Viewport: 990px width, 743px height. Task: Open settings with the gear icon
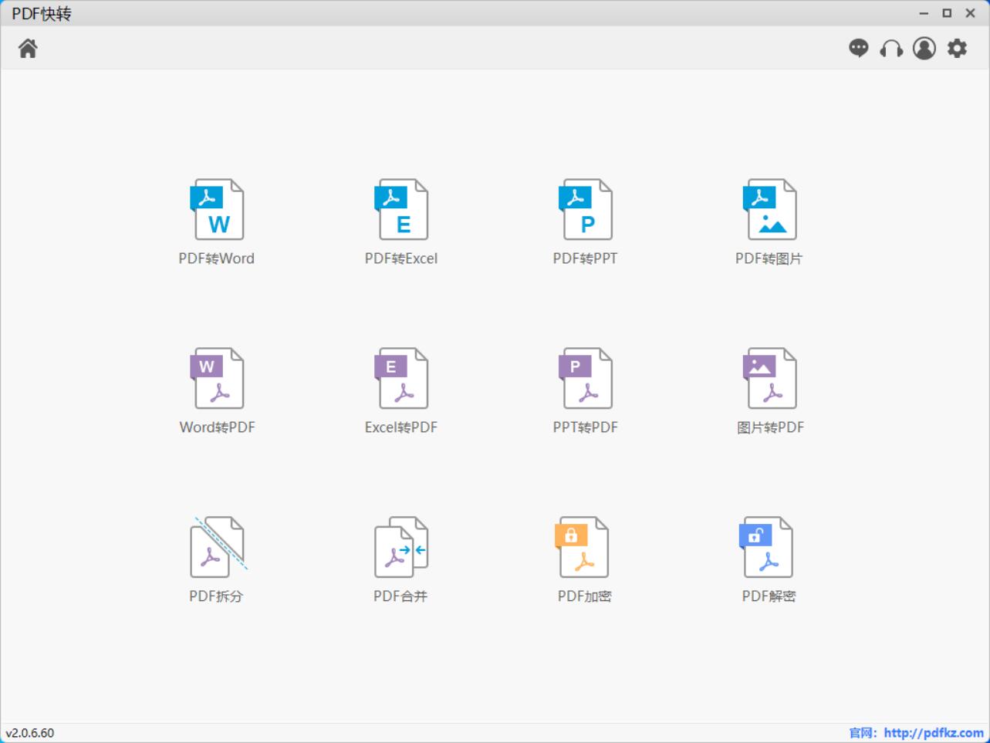(958, 49)
